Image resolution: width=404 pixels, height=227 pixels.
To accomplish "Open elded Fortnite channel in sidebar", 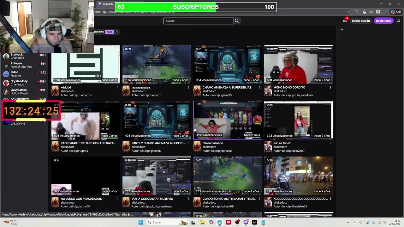I will (25, 74).
